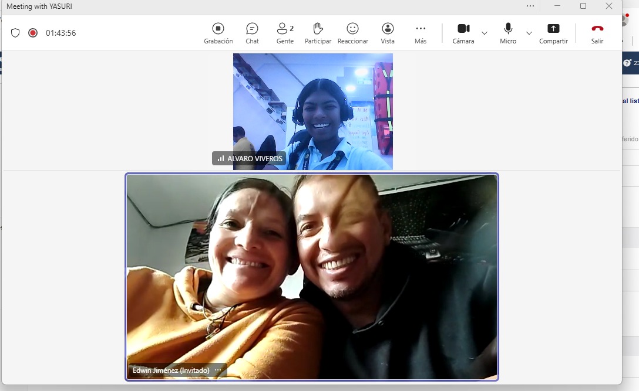Select ALVARO VIVEROS video tile
The height and width of the screenshot is (391, 639).
click(313, 111)
